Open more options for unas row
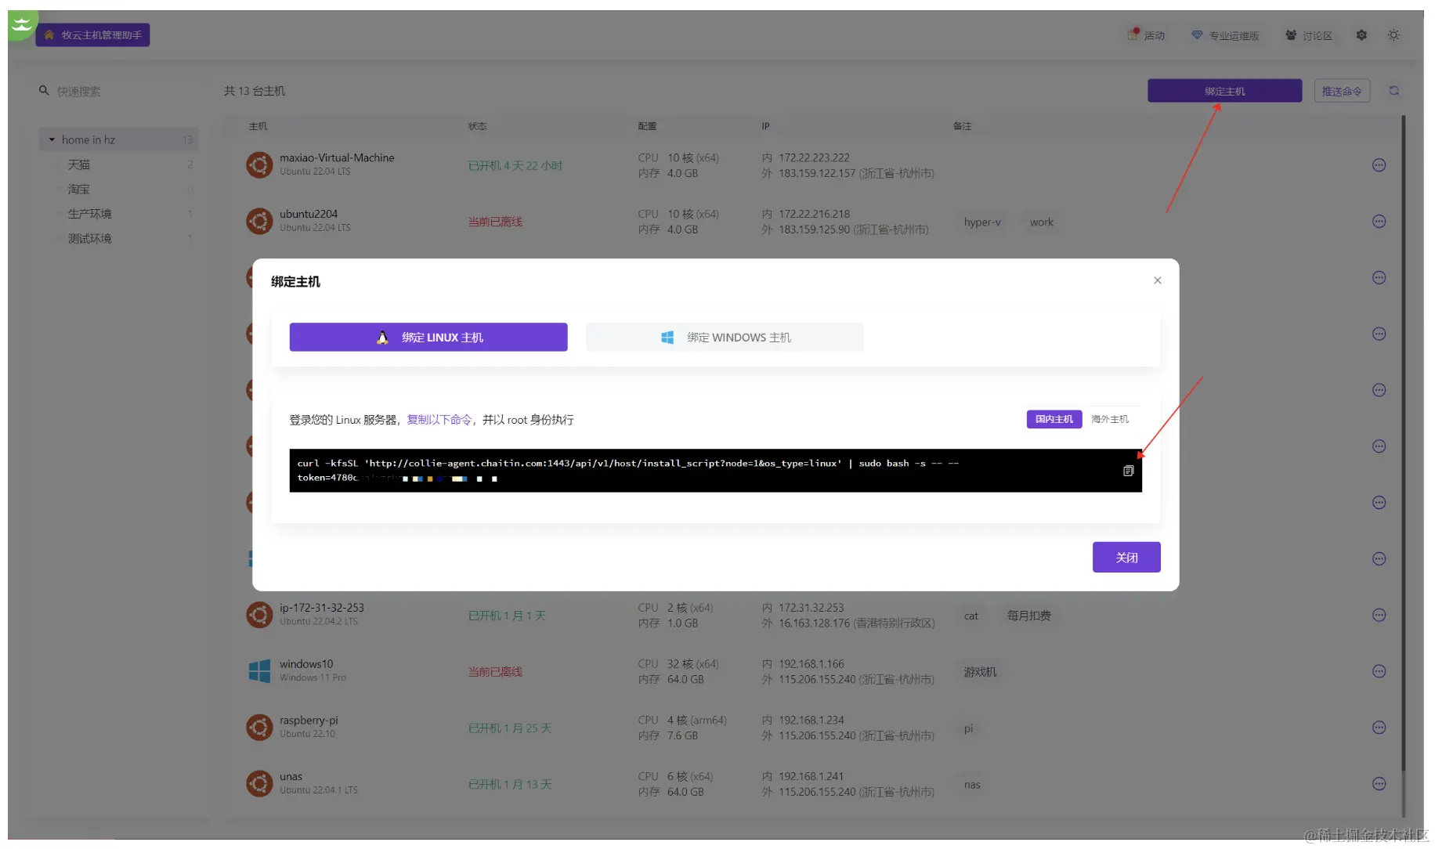This screenshot has height=849, width=1435. (1379, 784)
